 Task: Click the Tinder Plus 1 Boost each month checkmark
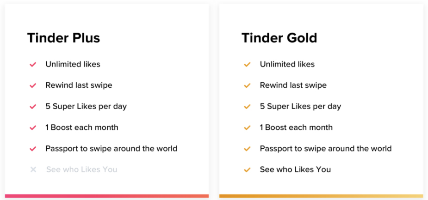click(x=33, y=128)
